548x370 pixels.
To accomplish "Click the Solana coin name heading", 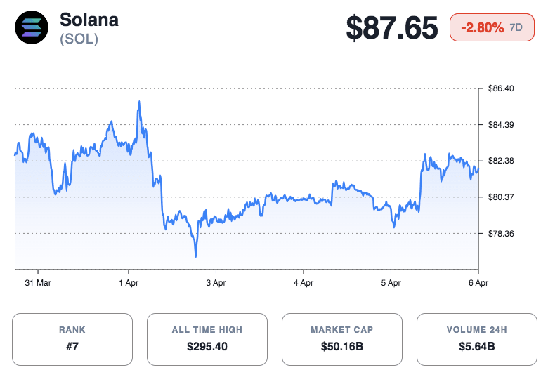I will (89, 20).
